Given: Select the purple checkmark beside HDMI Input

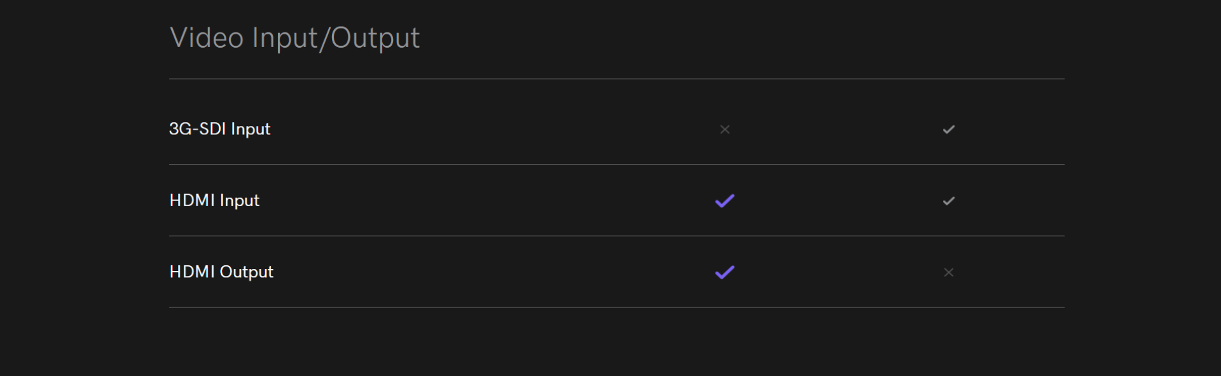Looking at the screenshot, I should point(725,201).
